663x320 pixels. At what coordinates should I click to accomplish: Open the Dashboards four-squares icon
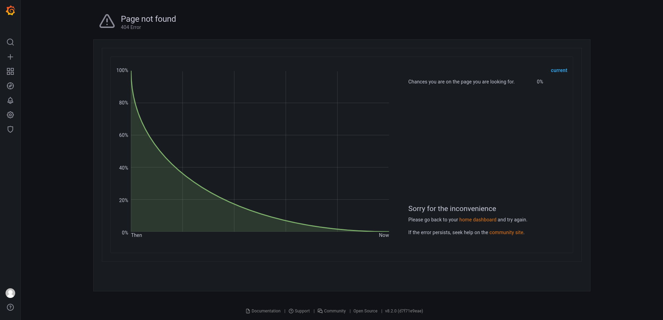click(x=10, y=71)
